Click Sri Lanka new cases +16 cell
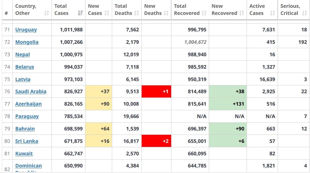This screenshot has height=173, width=310. click(99, 141)
